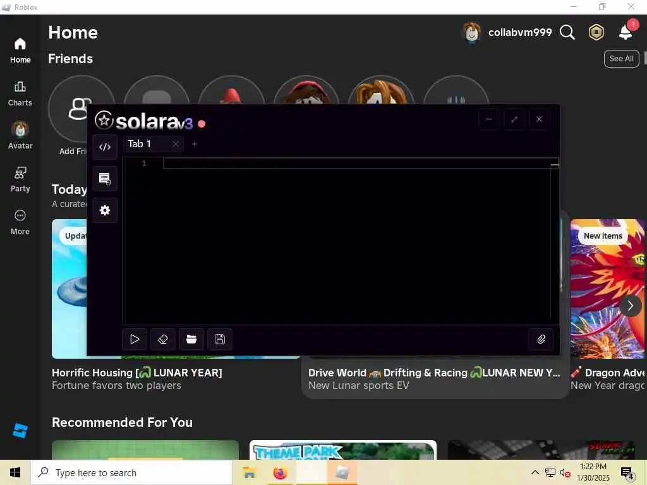
Task: Open Firefox from taskbar
Action: 280,472
